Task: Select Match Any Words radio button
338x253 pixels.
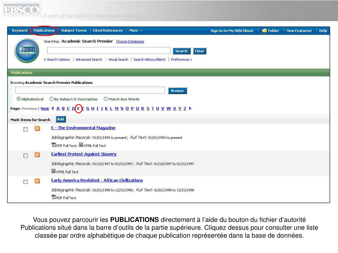Action: click(x=106, y=99)
